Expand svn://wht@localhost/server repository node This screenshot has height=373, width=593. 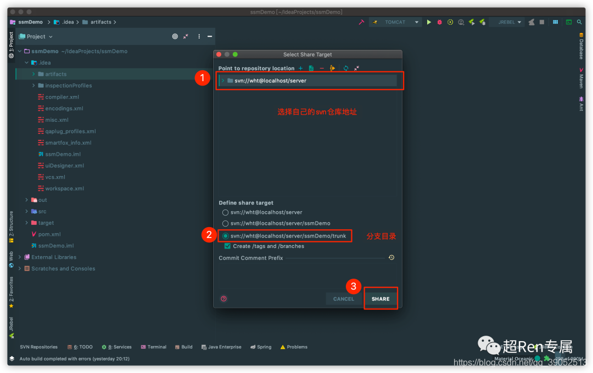(x=223, y=81)
